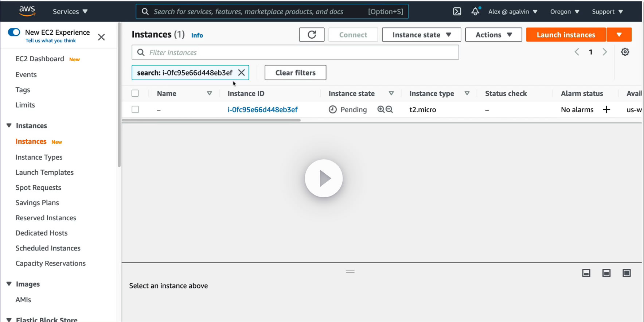Open Spot Requests page
644x322 pixels.
coord(38,187)
